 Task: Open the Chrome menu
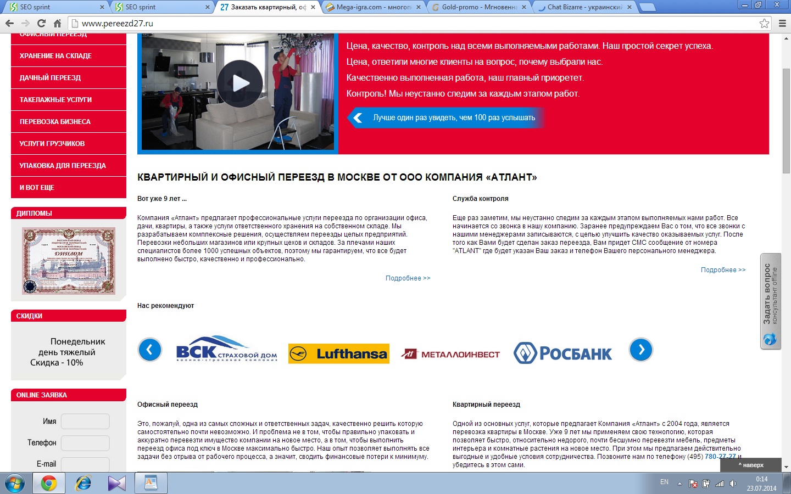pos(782,23)
